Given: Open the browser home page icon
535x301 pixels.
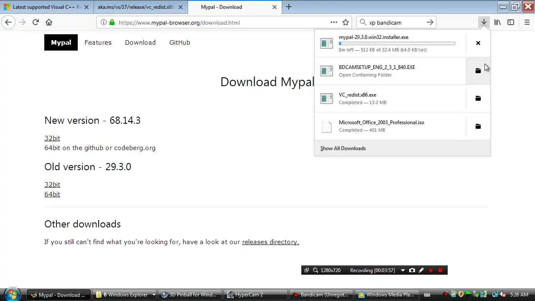Looking at the screenshot, I should (x=49, y=23).
